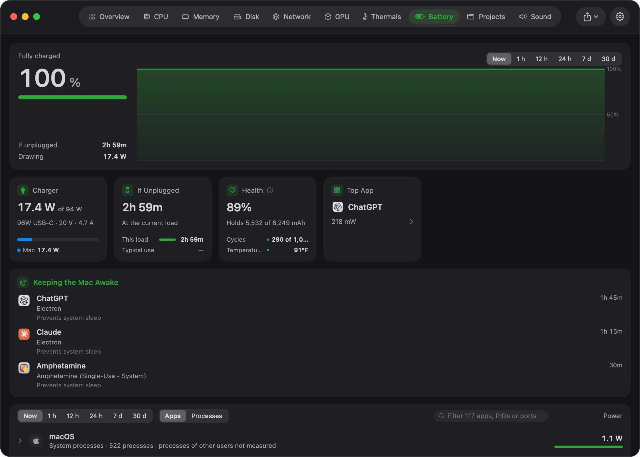The image size is (640, 457).
Task: Click the Amphetamine app icon
Action: click(x=24, y=368)
